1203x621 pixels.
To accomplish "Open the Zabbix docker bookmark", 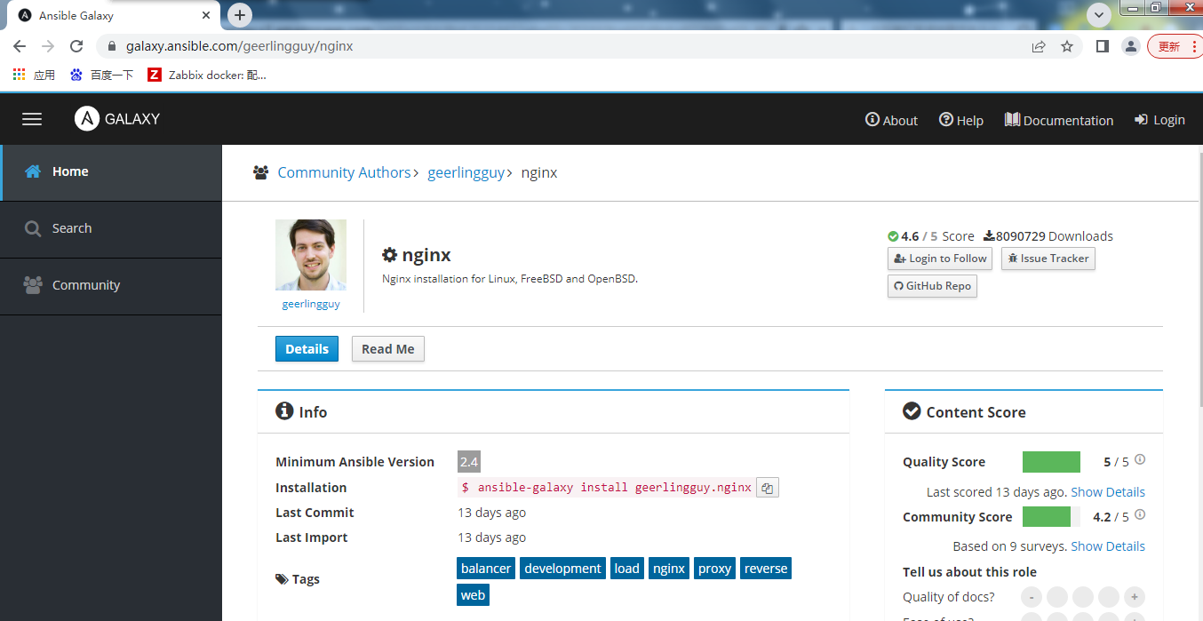I will point(207,75).
